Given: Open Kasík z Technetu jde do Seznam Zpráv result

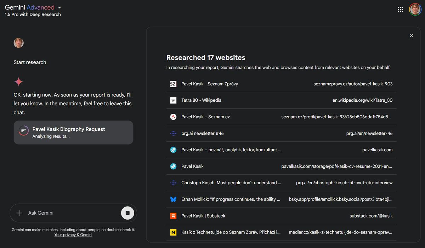Looking at the screenshot, I should (281, 232).
